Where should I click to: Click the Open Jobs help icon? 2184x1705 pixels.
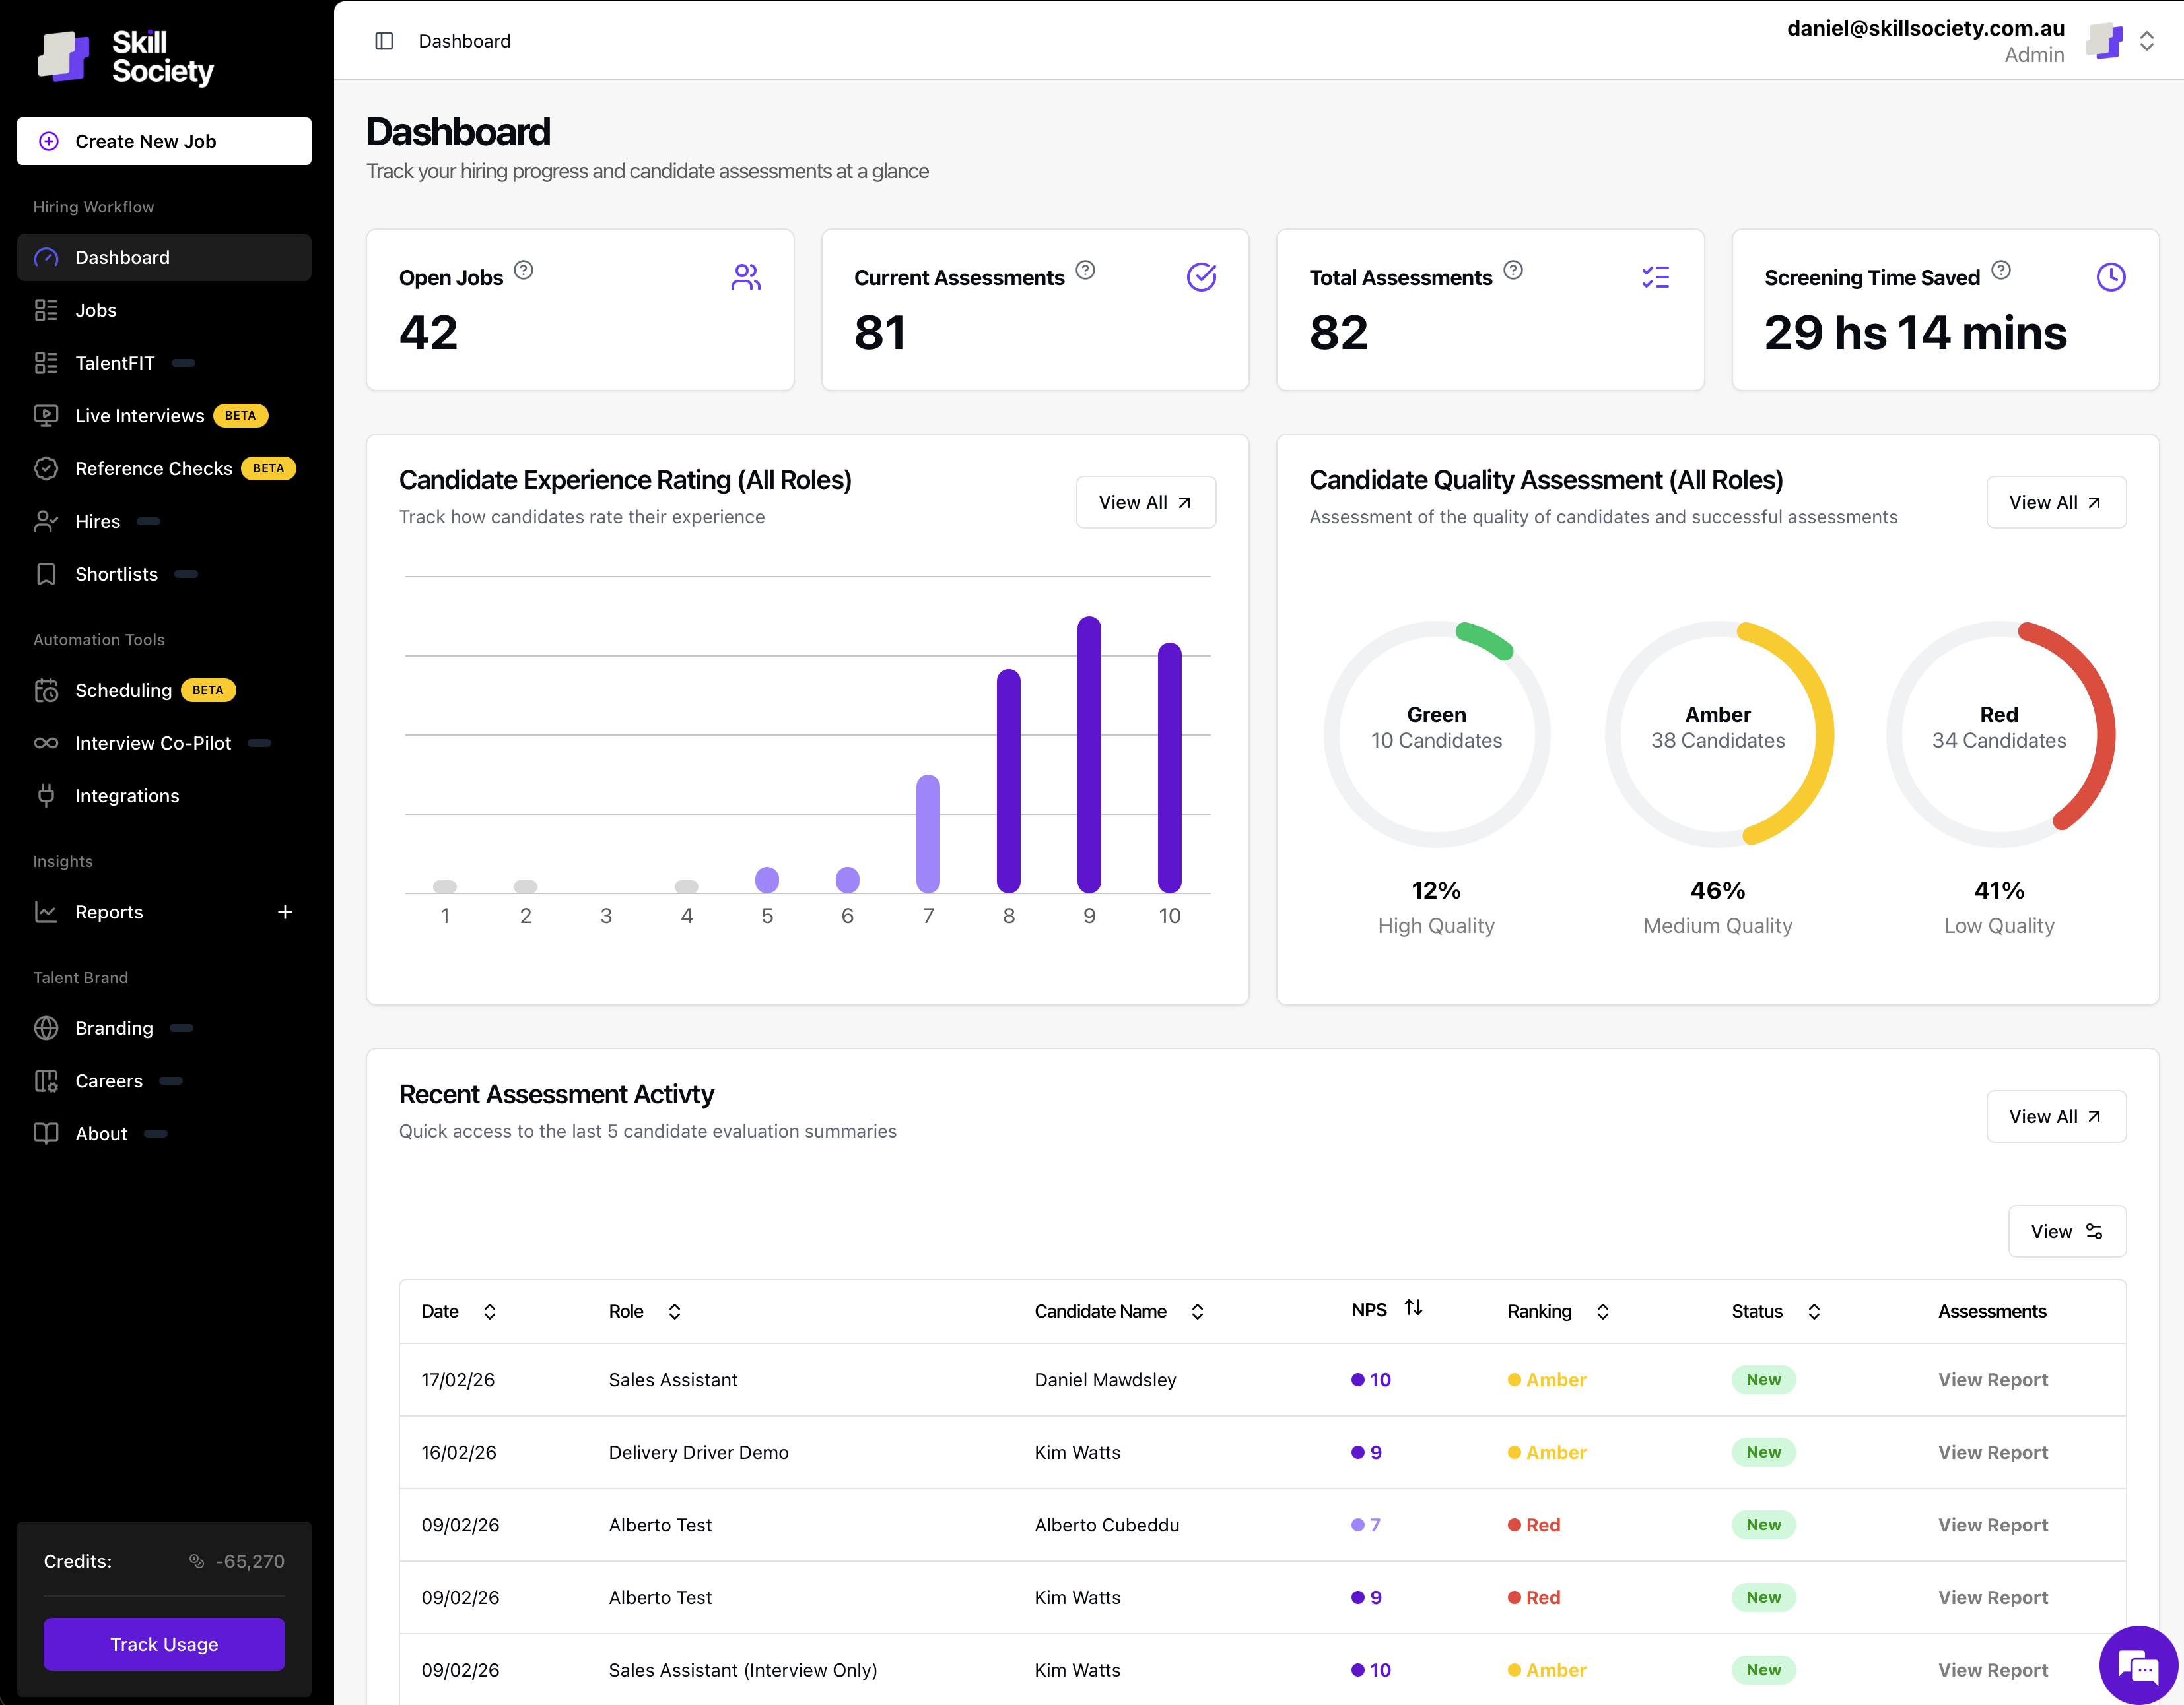point(523,270)
